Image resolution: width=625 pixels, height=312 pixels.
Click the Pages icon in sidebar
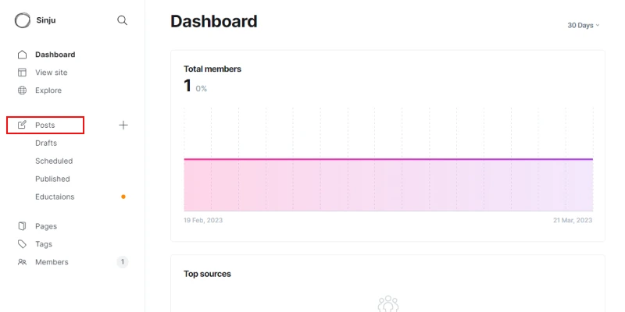click(22, 226)
